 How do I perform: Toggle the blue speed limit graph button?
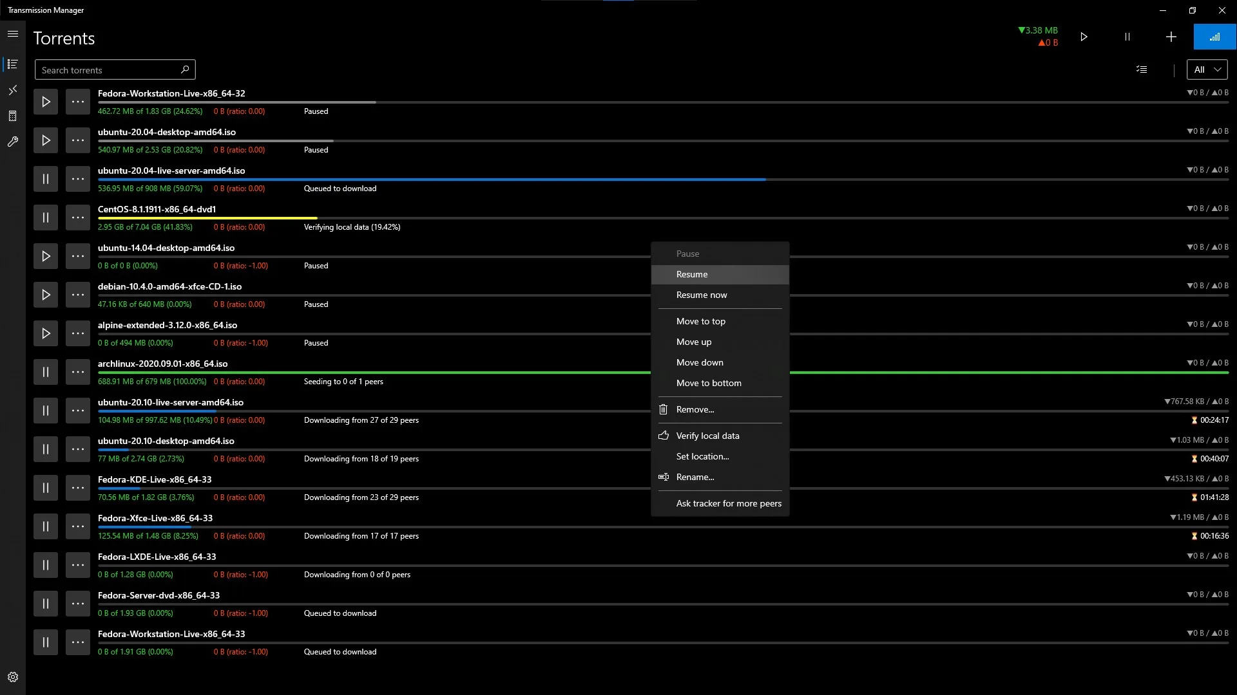tap(1214, 37)
